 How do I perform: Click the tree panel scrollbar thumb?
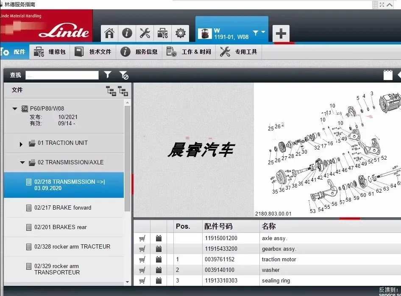127,158
